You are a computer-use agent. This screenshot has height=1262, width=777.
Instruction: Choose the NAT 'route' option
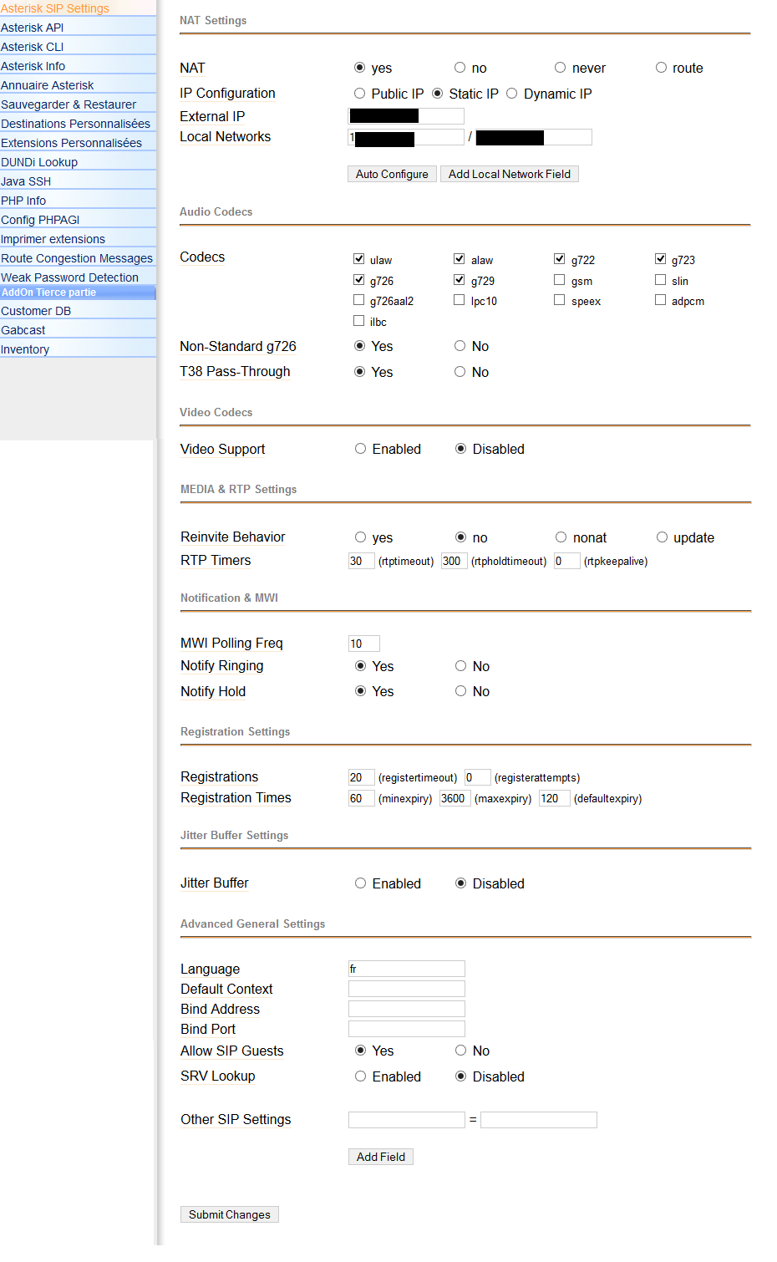(661, 68)
